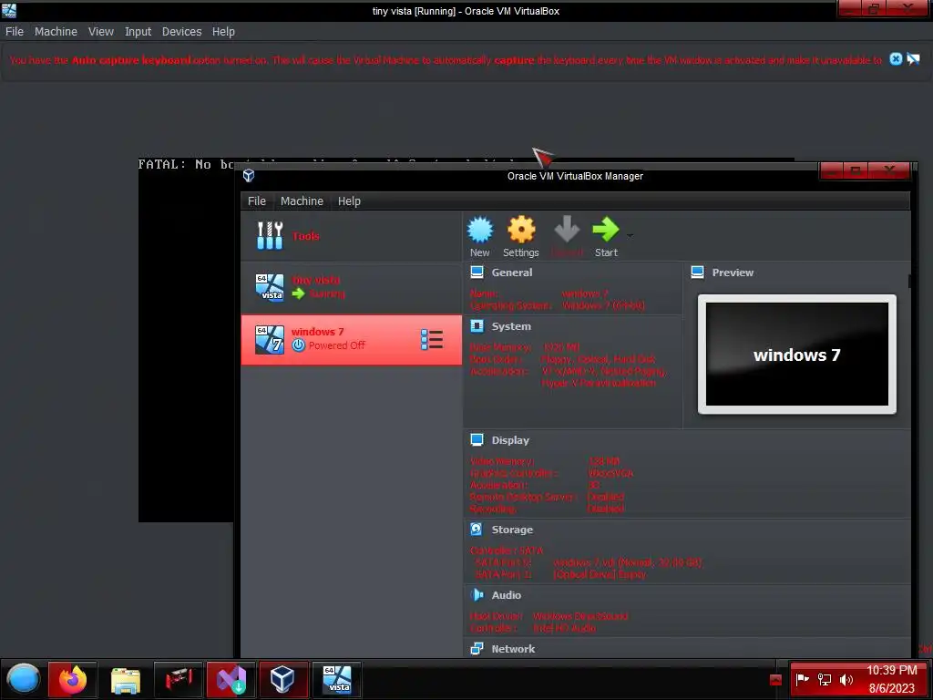Open Visual Studio Installer on the taskbar
The image size is (933, 700).
(231, 679)
